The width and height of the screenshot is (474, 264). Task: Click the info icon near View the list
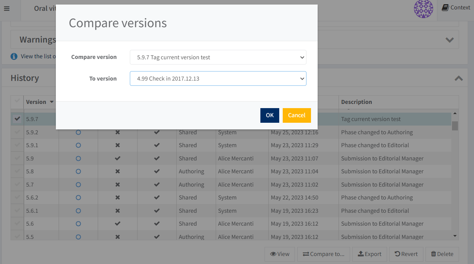[x=14, y=56]
